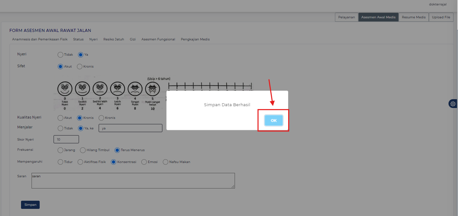Select the crying 'Nyeri sangat hebat' face
Screen dimensions: 458x216
[152, 89]
